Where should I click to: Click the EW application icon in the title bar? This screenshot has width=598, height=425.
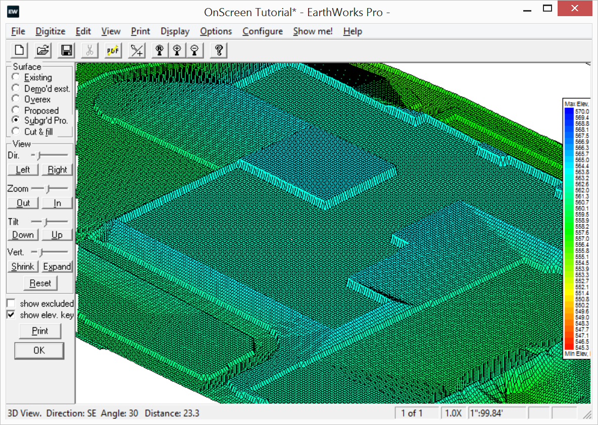(x=13, y=12)
